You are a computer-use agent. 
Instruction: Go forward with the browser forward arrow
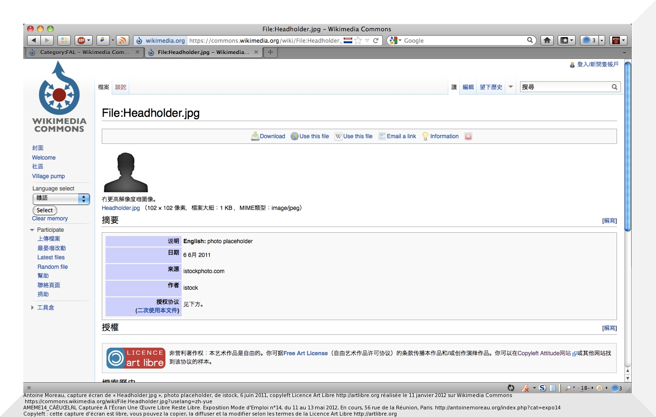(47, 40)
